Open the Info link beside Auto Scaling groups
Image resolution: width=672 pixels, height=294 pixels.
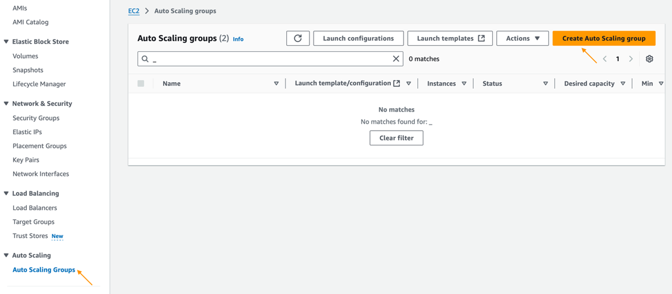coord(238,39)
